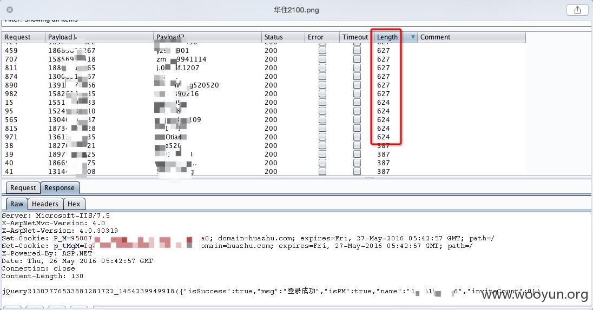Select the row for request 459
The image size is (593, 310).
coord(264,51)
